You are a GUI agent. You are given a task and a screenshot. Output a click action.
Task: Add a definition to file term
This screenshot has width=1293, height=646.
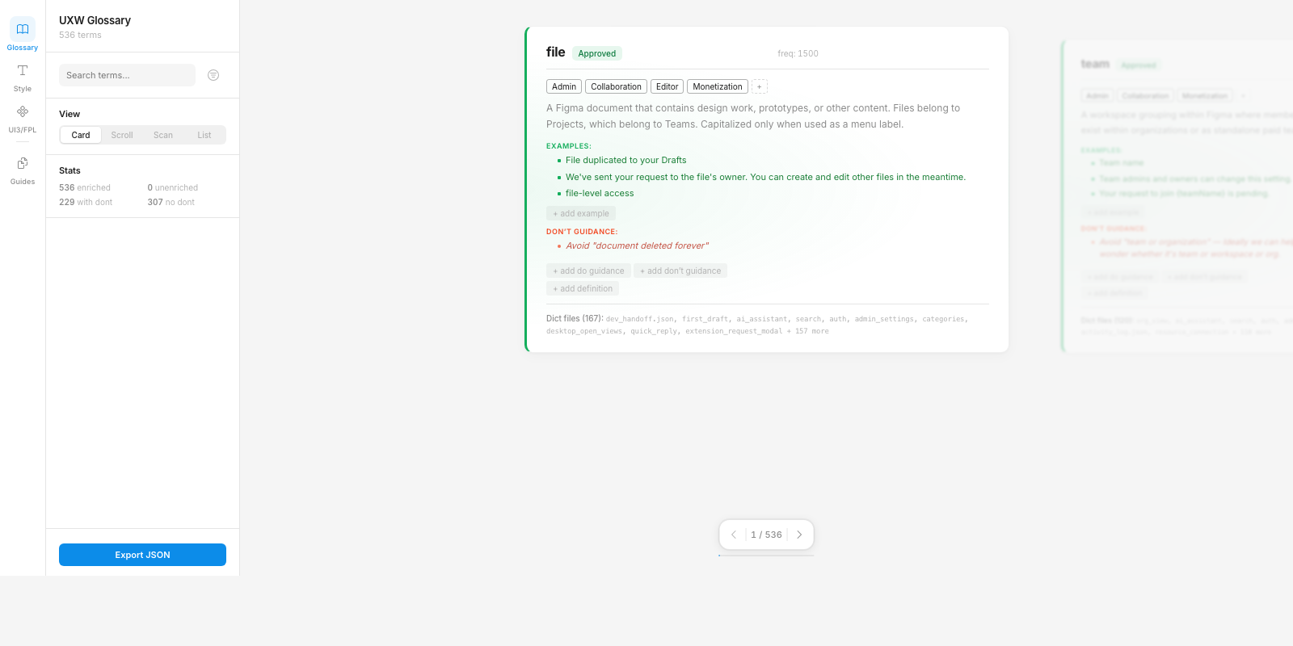pyautogui.click(x=583, y=288)
